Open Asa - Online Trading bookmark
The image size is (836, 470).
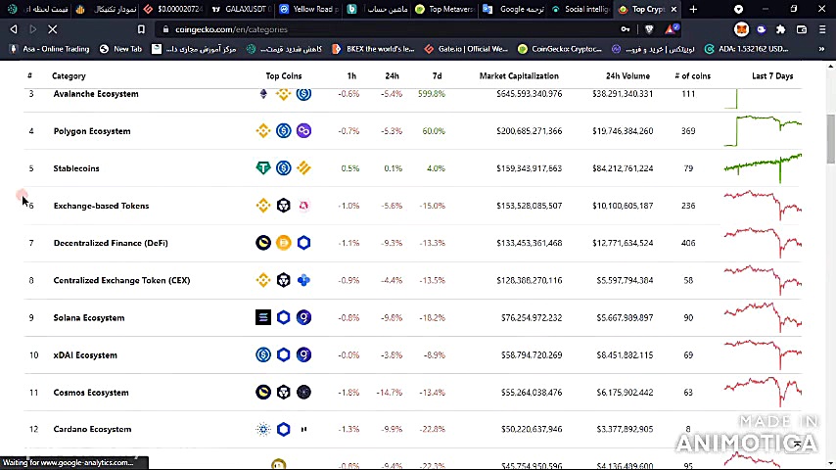[50, 49]
